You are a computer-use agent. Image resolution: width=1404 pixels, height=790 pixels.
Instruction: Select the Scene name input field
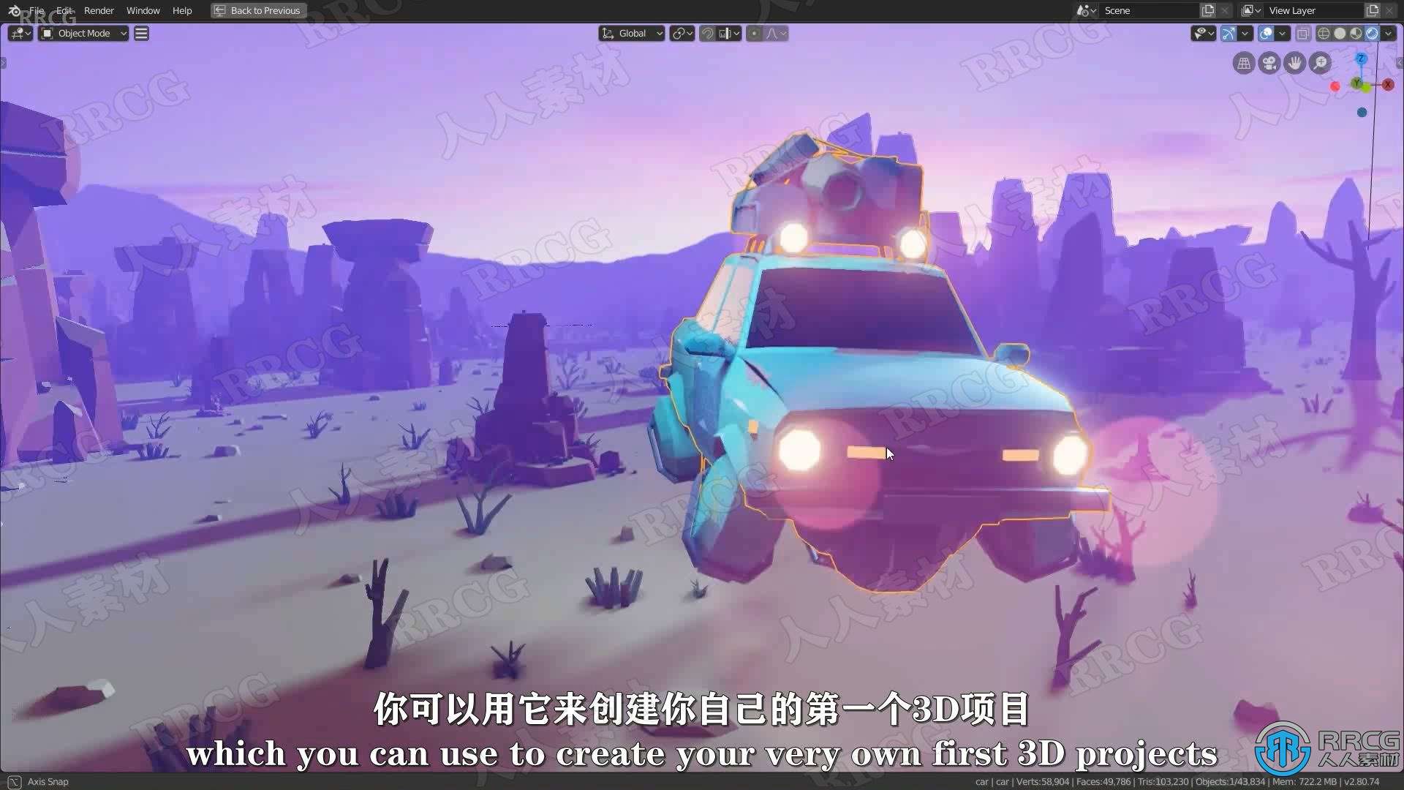tap(1149, 10)
